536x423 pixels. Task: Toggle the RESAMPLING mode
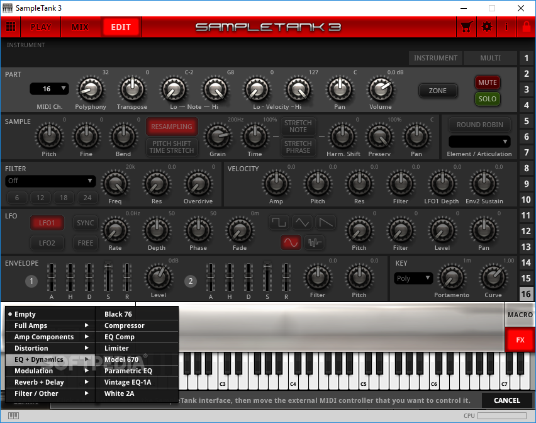tap(172, 127)
